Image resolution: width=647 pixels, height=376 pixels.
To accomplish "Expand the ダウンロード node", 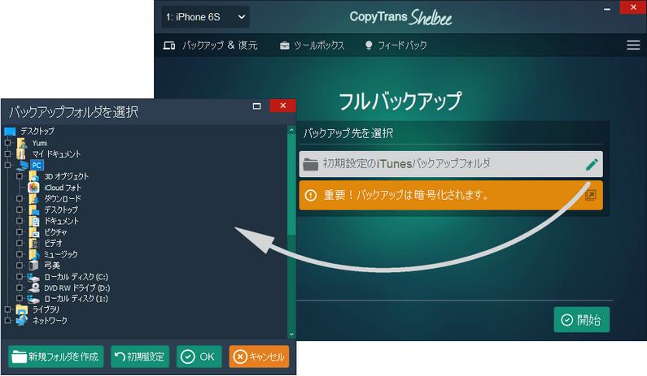I will pyautogui.click(x=20, y=198).
